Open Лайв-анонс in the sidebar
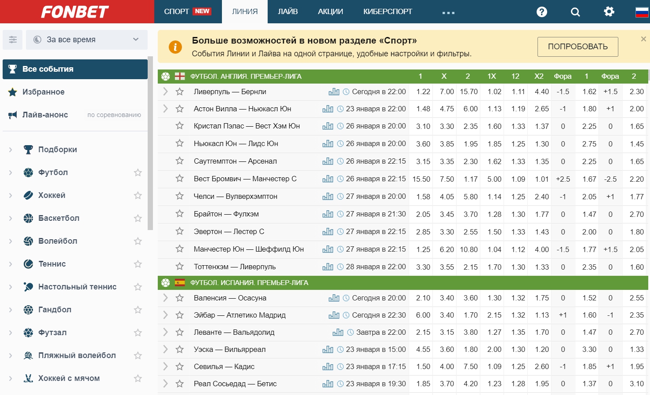This screenshot has height=395, width=650. pyautogui.click(x=45, y=115)
